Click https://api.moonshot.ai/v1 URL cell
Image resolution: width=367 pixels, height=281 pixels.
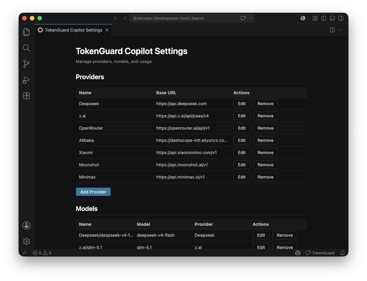[182, 165]
